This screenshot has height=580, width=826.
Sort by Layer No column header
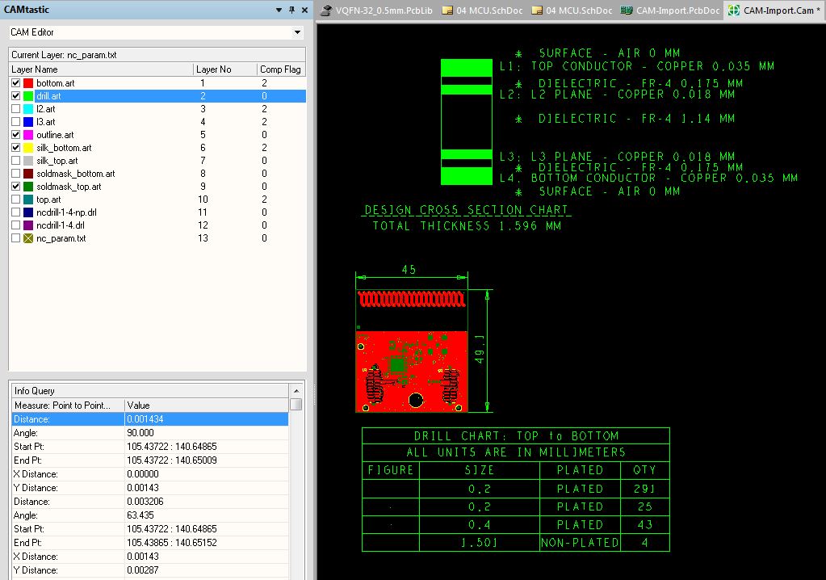pos(225,69)
